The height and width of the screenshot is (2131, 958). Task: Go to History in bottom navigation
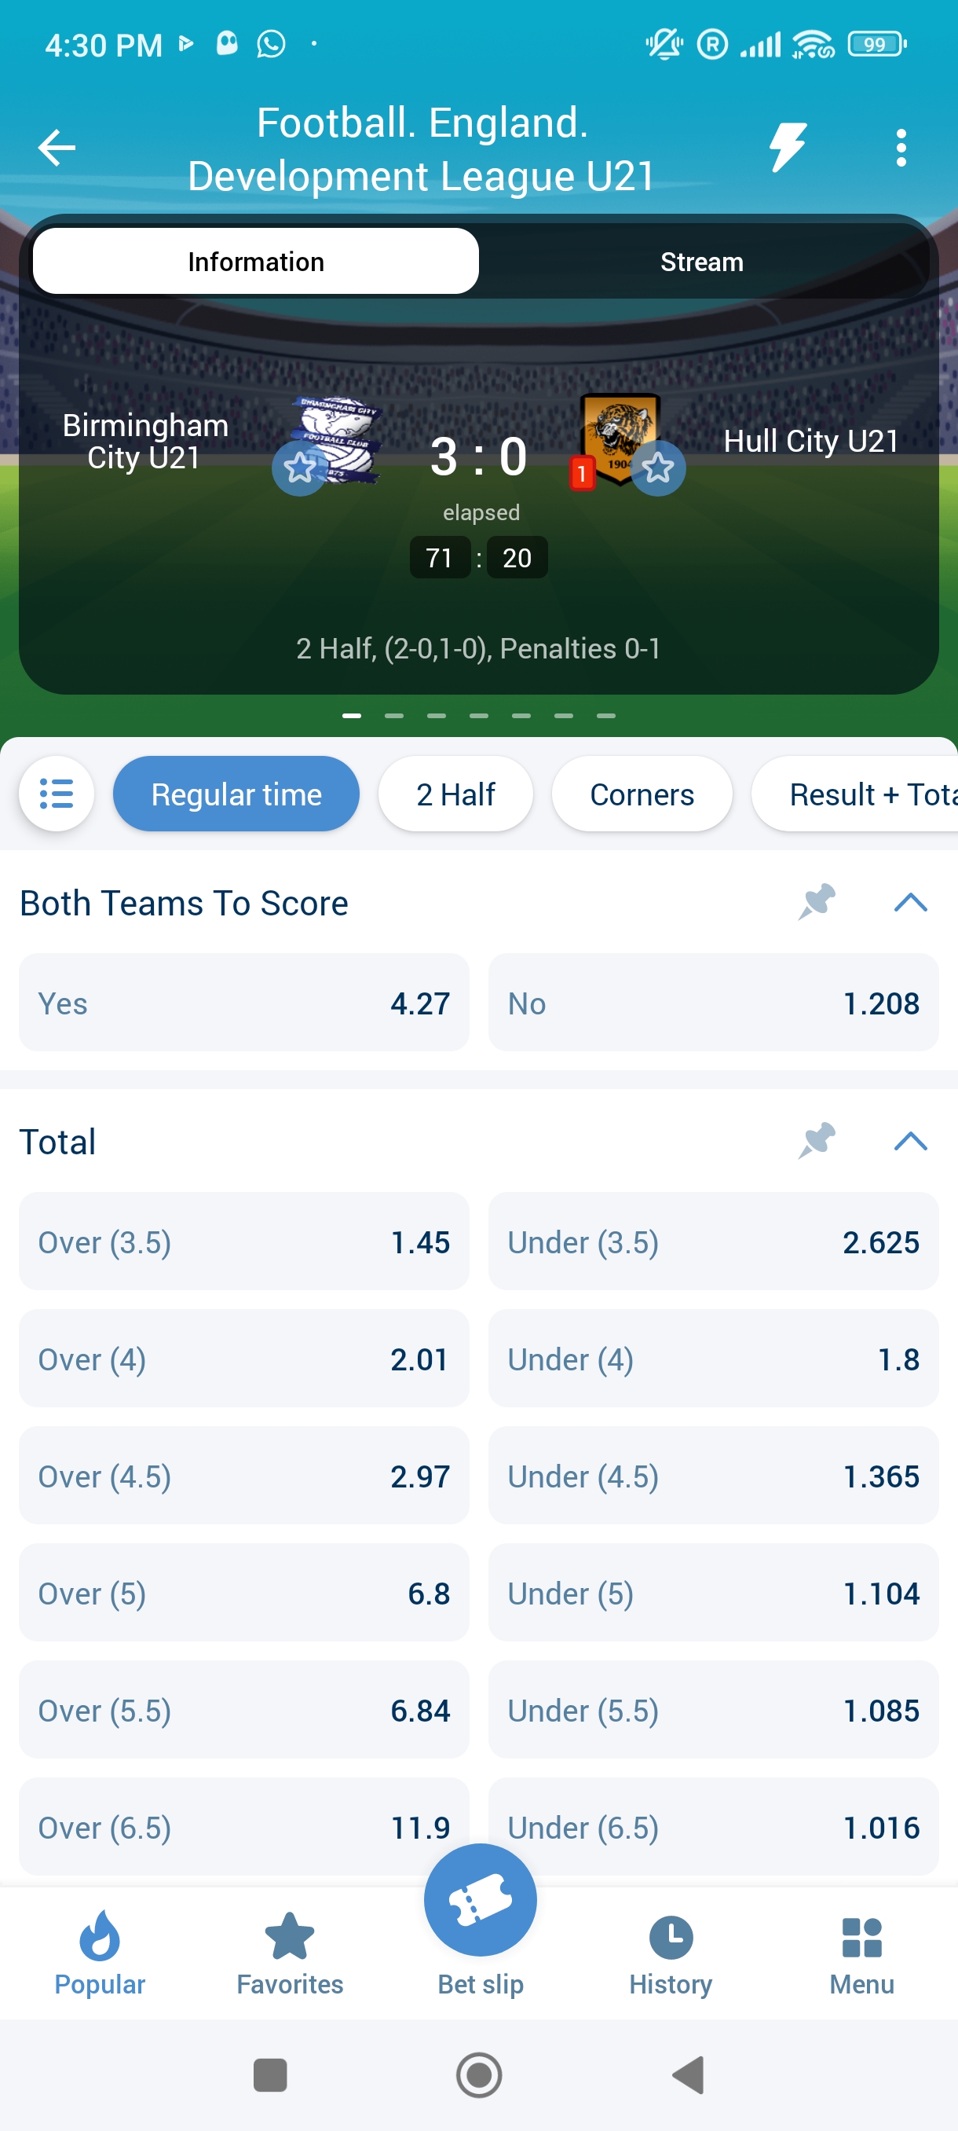[x=671, y=1955]
